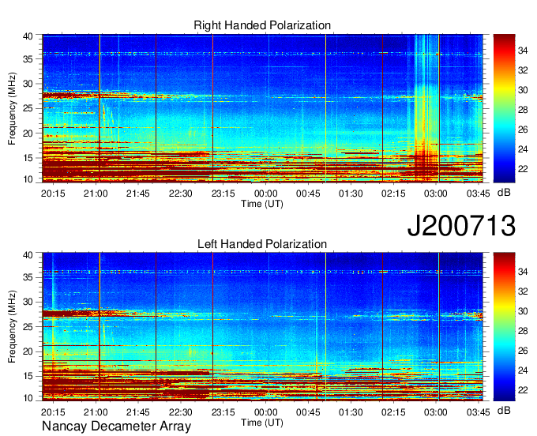Click the 03:45 time tick under the Right Handed plot

pyautogui.click(x=478, y=194)
